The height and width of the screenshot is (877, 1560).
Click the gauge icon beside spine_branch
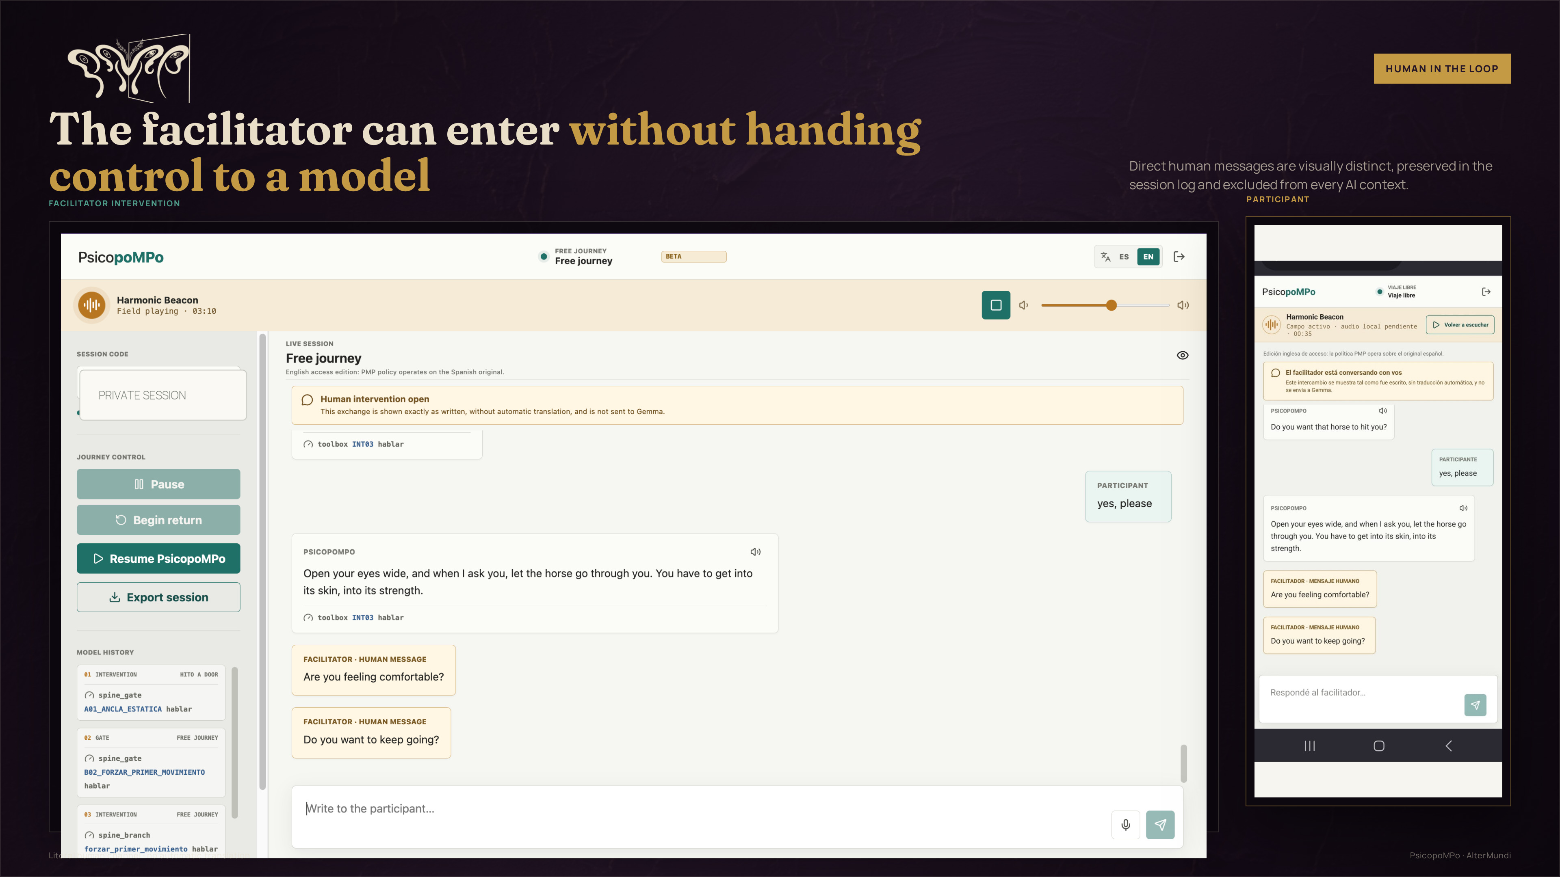click(90, 835)
